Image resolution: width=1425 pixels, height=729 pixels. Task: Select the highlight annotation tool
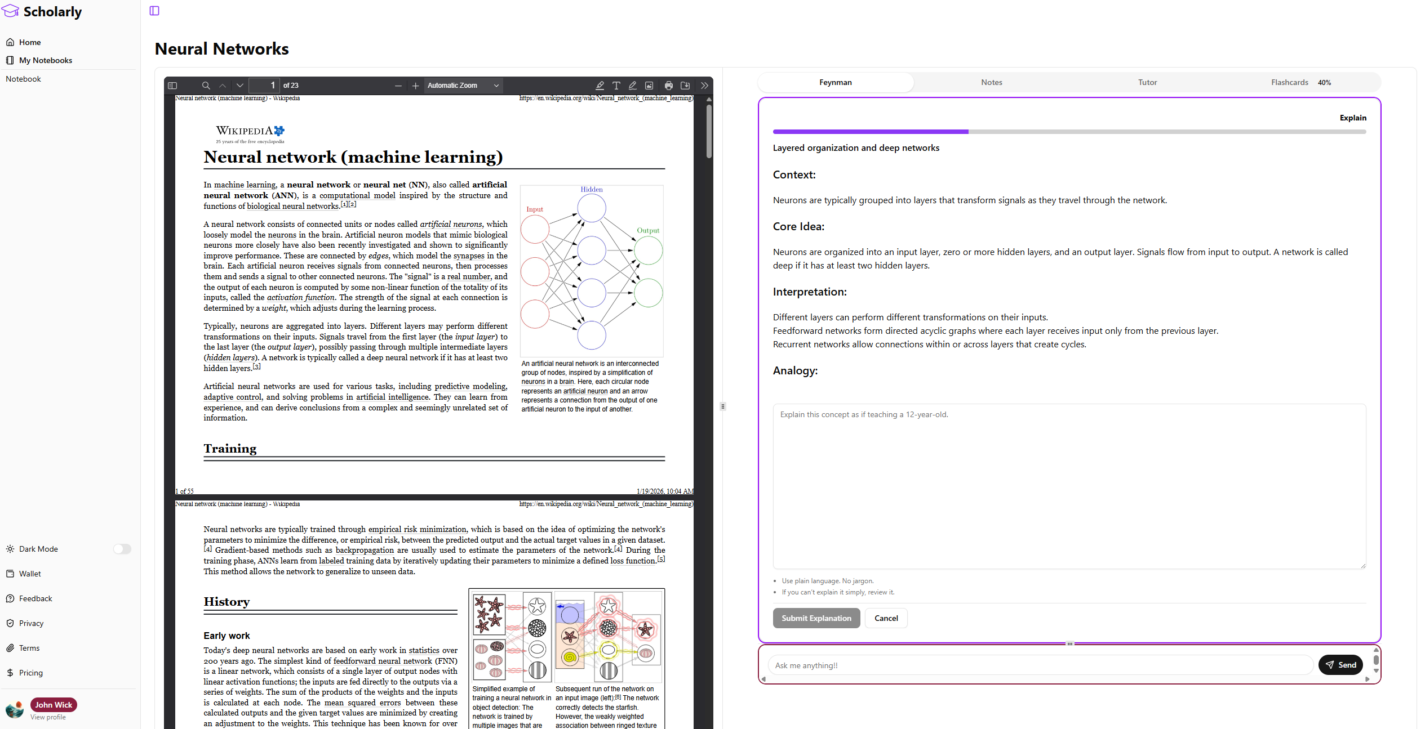[x=600, y=86]
